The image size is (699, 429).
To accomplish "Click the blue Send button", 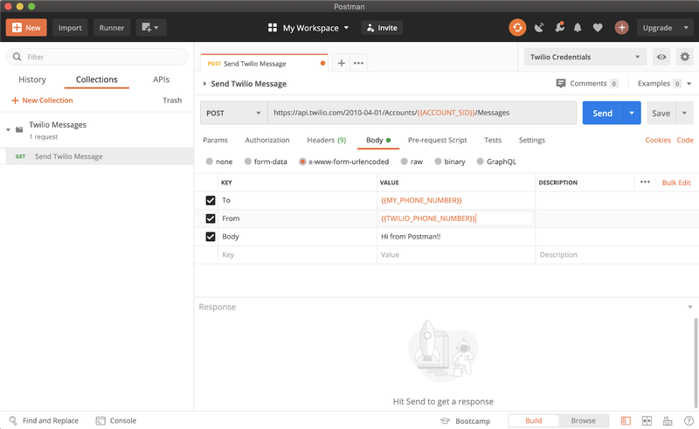I will tap(602, 114).
